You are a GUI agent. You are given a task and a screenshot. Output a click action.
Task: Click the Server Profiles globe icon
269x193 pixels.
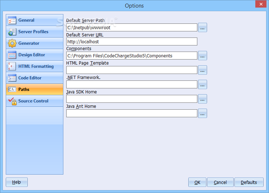click(12, 32)
